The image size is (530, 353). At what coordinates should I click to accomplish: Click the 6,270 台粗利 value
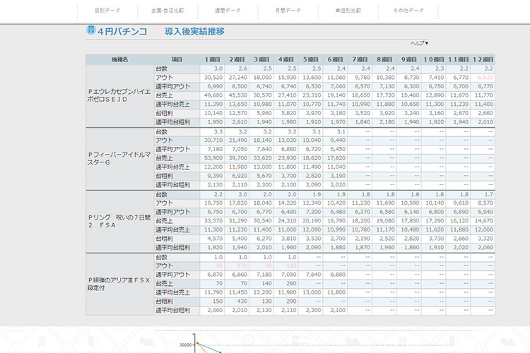[264, 239]
